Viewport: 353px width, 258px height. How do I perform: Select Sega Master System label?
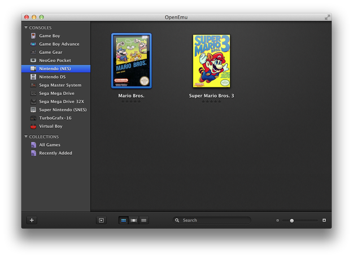[60, 85]
